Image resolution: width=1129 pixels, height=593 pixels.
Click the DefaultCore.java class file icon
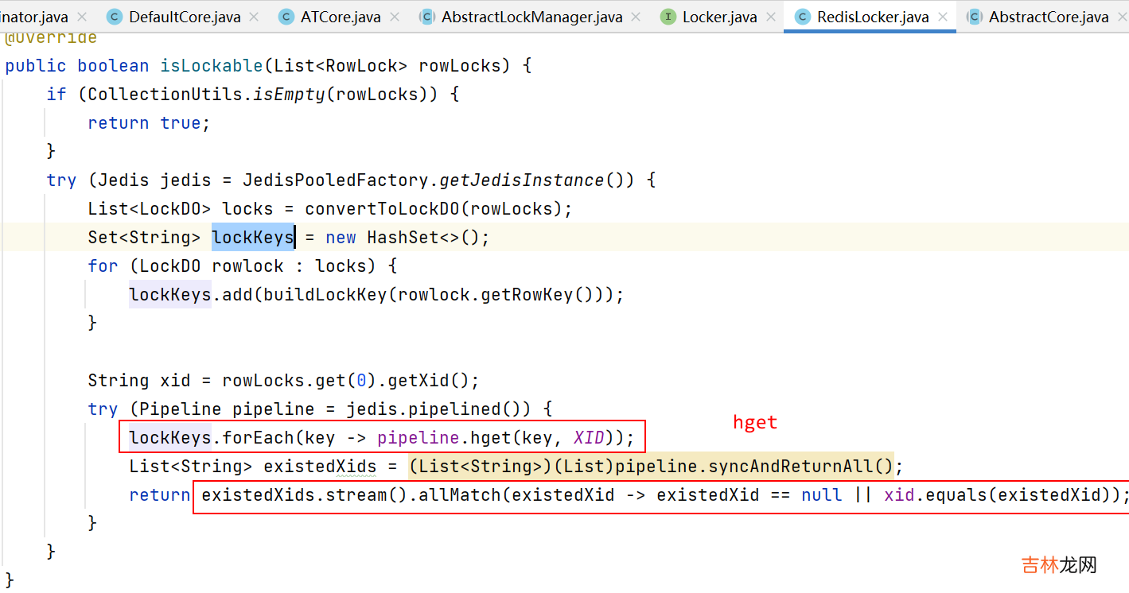coord(115,17)
